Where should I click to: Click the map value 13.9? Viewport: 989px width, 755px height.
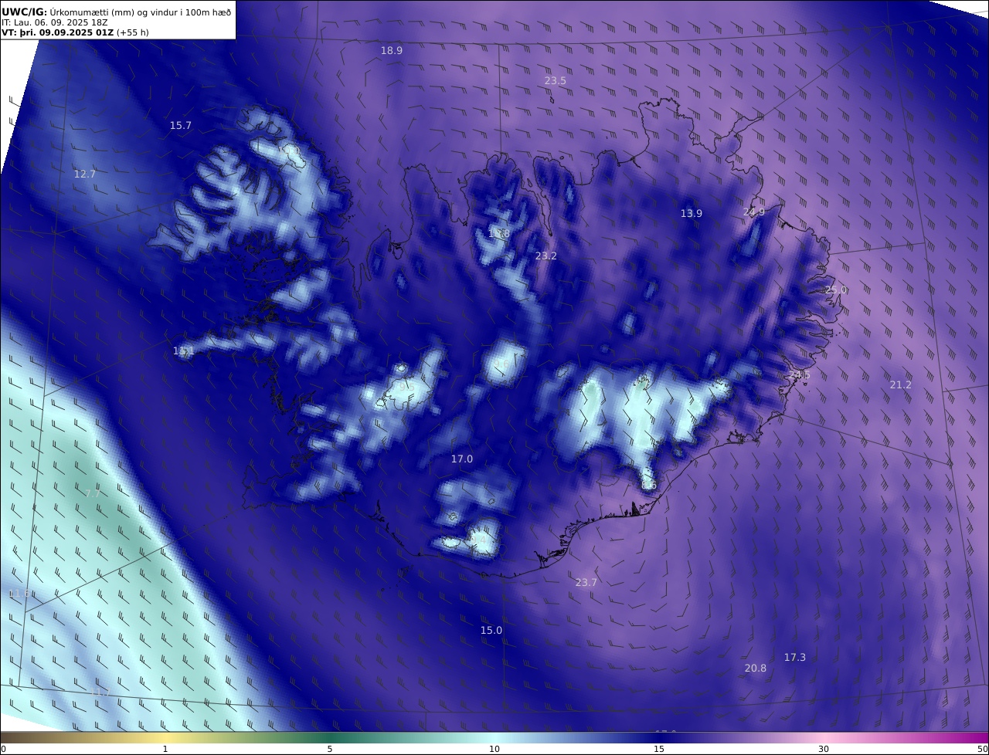[x=692, y=213]
